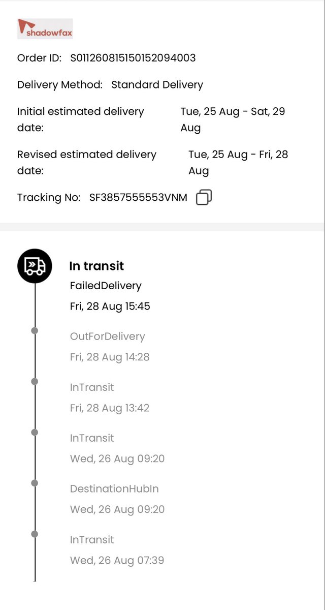
Task: Select the DestinationHubIn timeline dot
Action: 35,483
